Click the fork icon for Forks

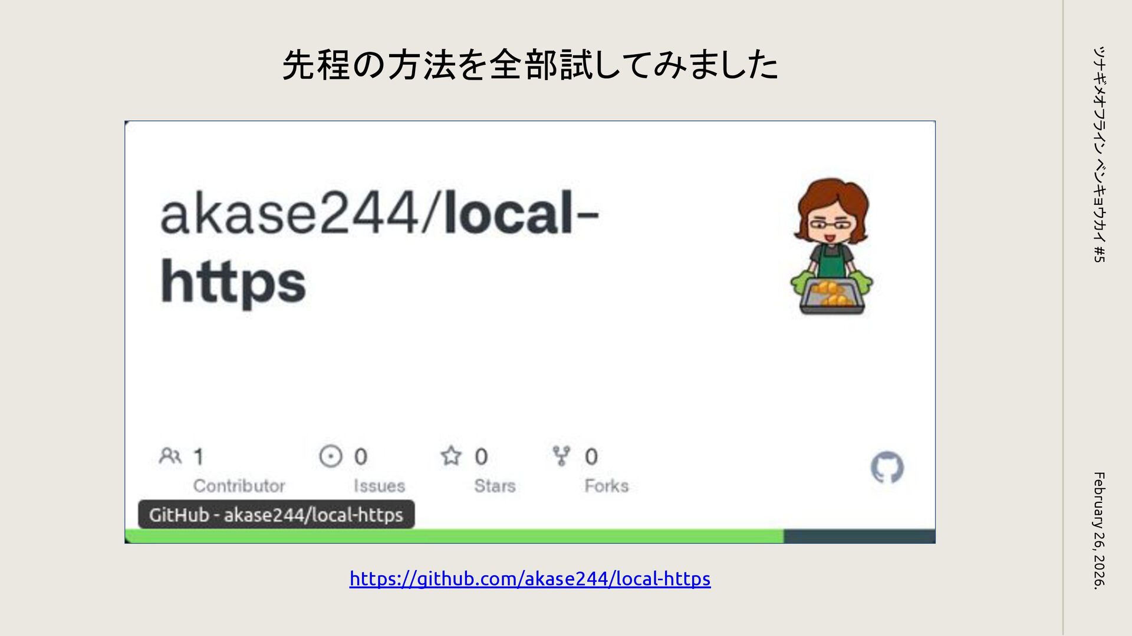[561, 456]
